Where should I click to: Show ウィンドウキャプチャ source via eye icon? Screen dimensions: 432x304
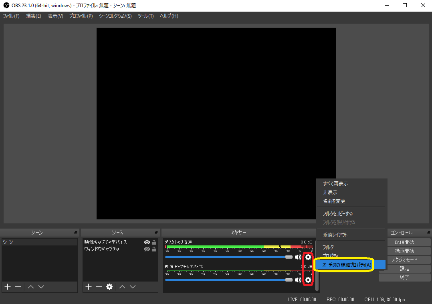point(147,249)
